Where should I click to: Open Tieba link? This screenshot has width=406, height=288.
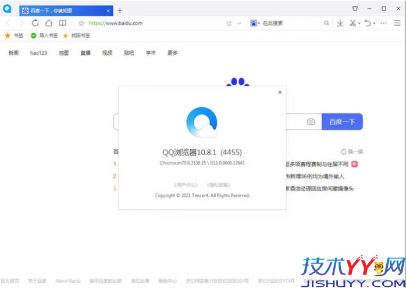pyautogui.click(x=129, y=53)
